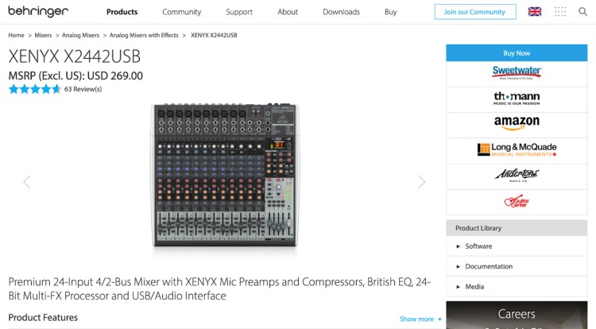
Task: Go to next product image arrow
Action: [421, 182]
